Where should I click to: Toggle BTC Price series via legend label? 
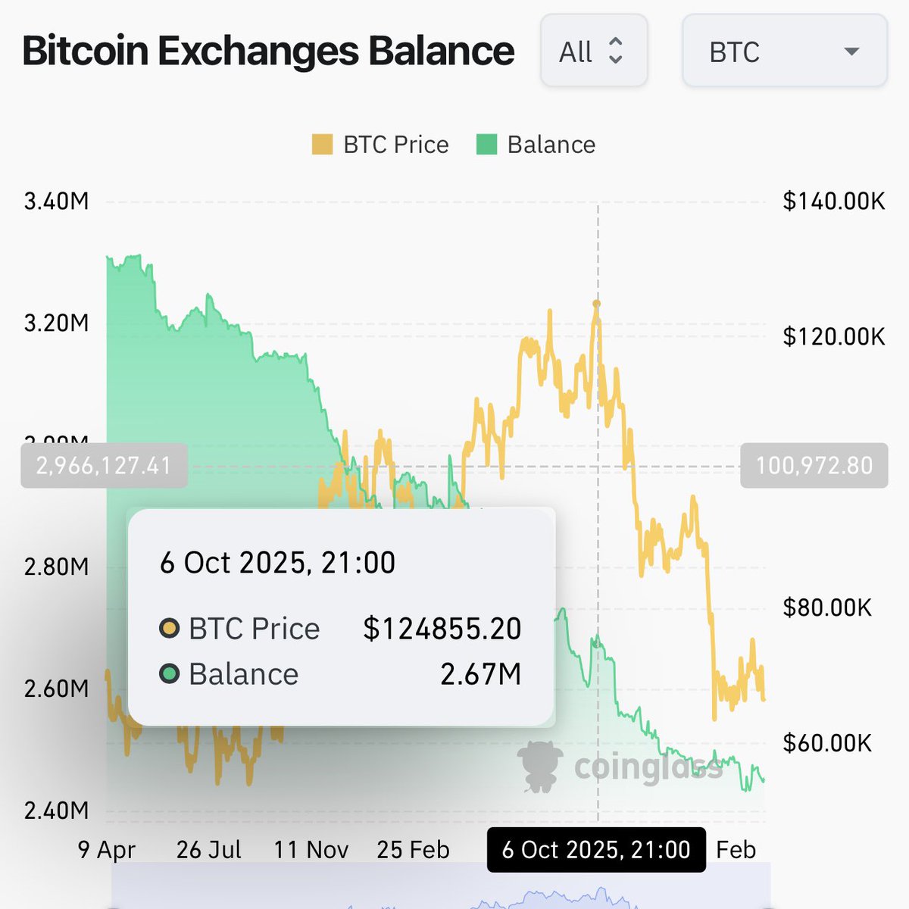pyautogui.click(x=395, y=145)
